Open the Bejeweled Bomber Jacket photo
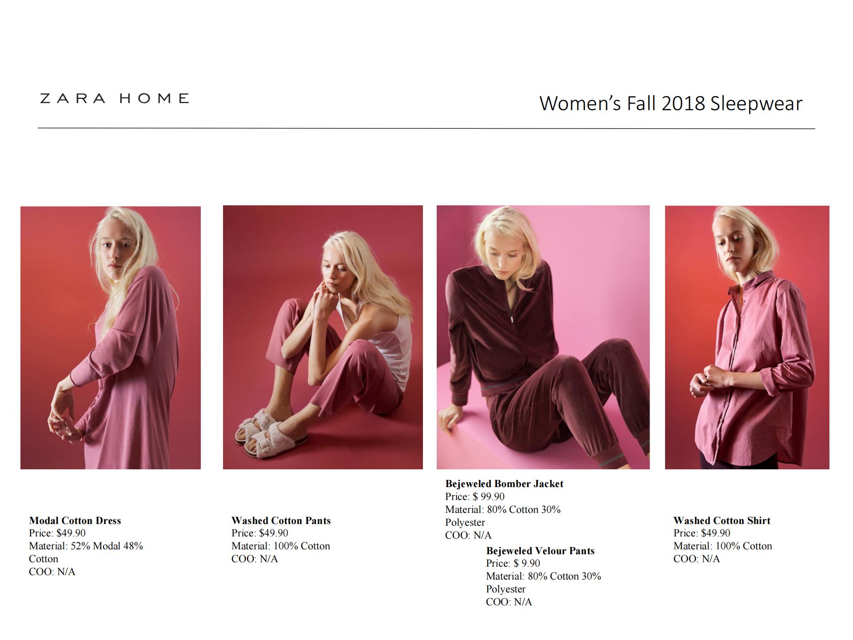 (543, 337)
